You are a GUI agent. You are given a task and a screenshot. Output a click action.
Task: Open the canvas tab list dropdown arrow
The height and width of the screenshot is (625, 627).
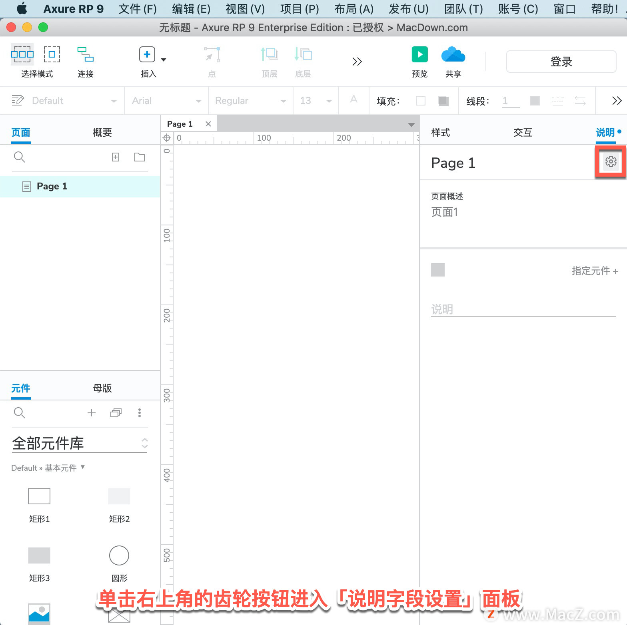pos(411,125)
